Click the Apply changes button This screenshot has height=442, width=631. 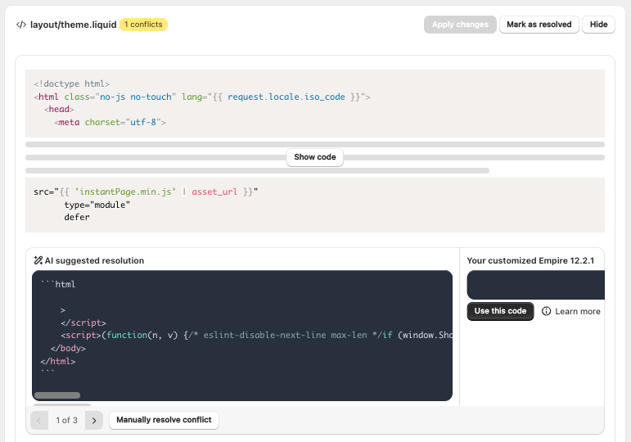pos(460,25)
